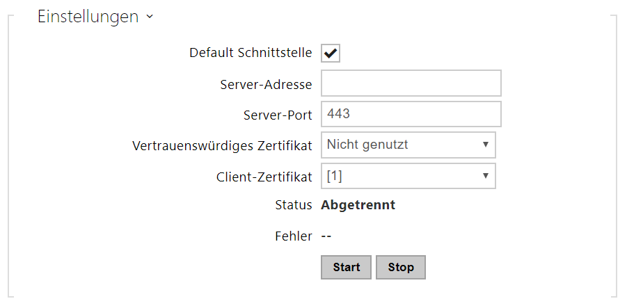627x308 pixels.
Task: Click the Client-Zertifikat label
Action: (x=264, y=177)
